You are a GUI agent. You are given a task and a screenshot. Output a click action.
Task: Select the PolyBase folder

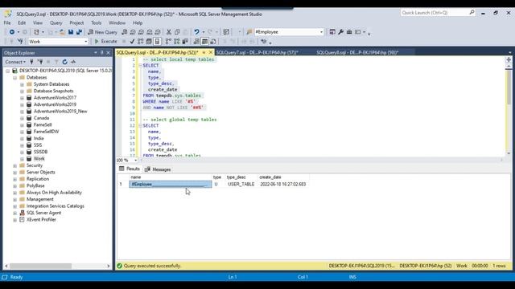[x=35, y=185]
